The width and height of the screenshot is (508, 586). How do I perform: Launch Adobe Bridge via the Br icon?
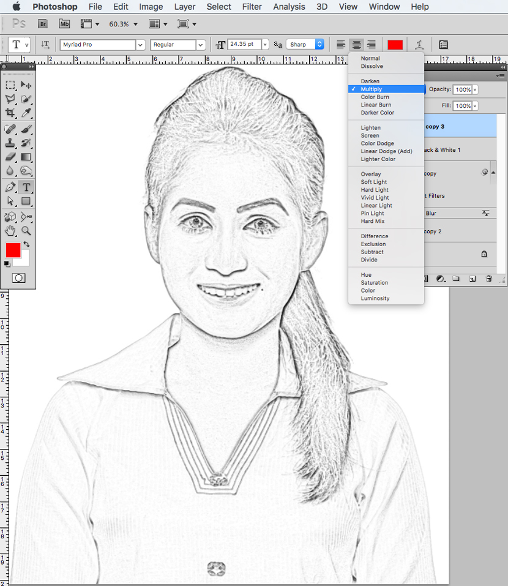point(42,23)
